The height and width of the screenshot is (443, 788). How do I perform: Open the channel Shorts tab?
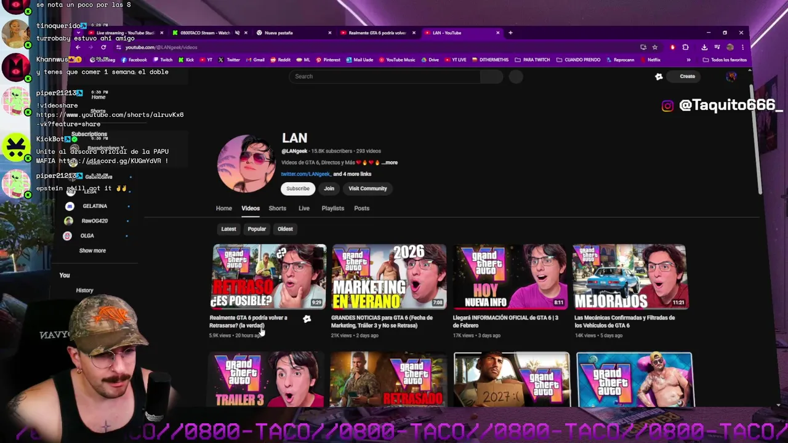coord(277,208)
